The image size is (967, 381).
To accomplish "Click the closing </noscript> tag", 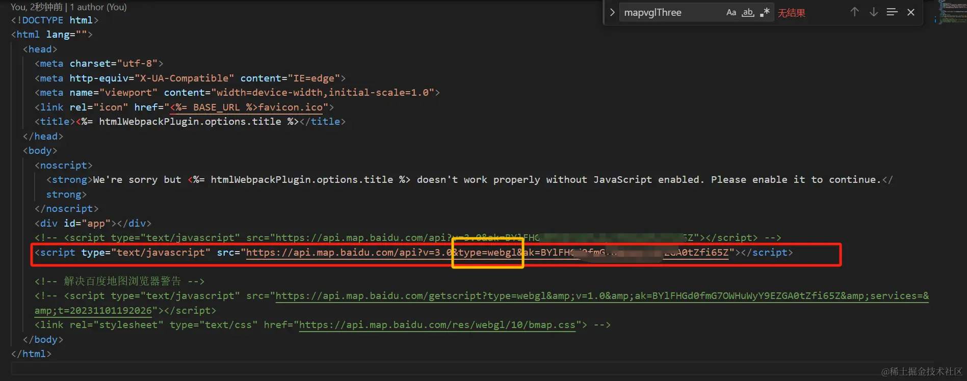I will coord(66,209).
